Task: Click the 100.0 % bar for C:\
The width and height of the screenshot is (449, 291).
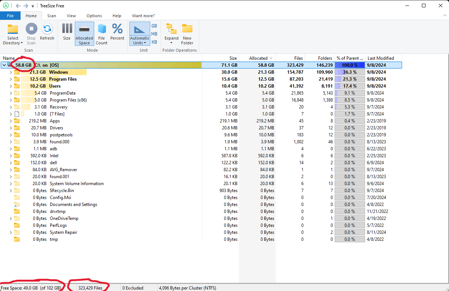Action: (x=350, y=65)
